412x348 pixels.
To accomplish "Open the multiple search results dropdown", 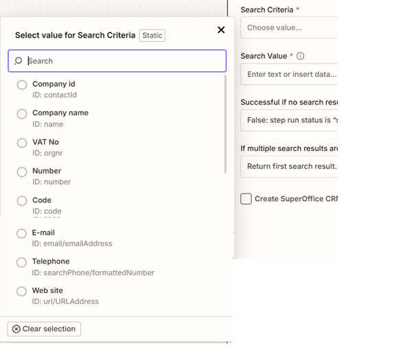I will tap(289, 167).
